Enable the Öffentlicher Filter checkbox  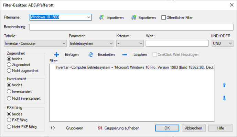click(x=164, y=17)
